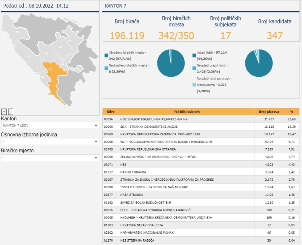302x245 pixels.
Task: Click the Obrađeno biračkih mjesta legend swatch
Action: click(106, 55)
